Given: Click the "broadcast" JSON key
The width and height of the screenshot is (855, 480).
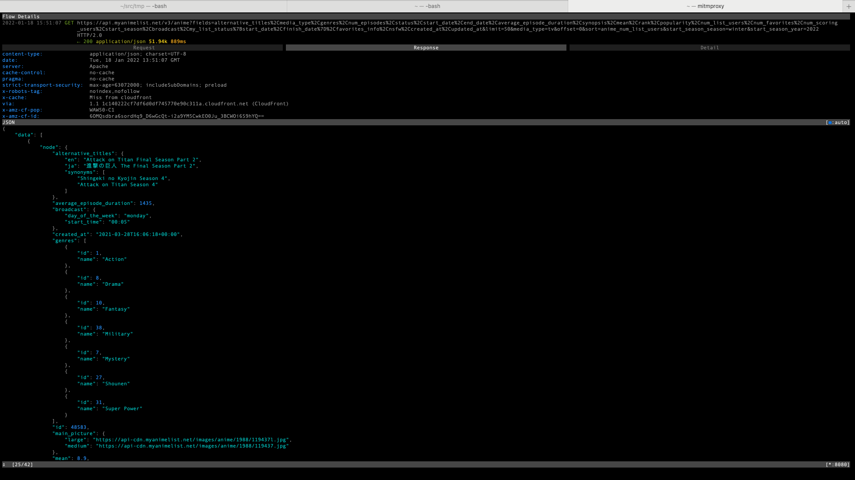Looking at the screenshot, I should (x=69, y=209).
